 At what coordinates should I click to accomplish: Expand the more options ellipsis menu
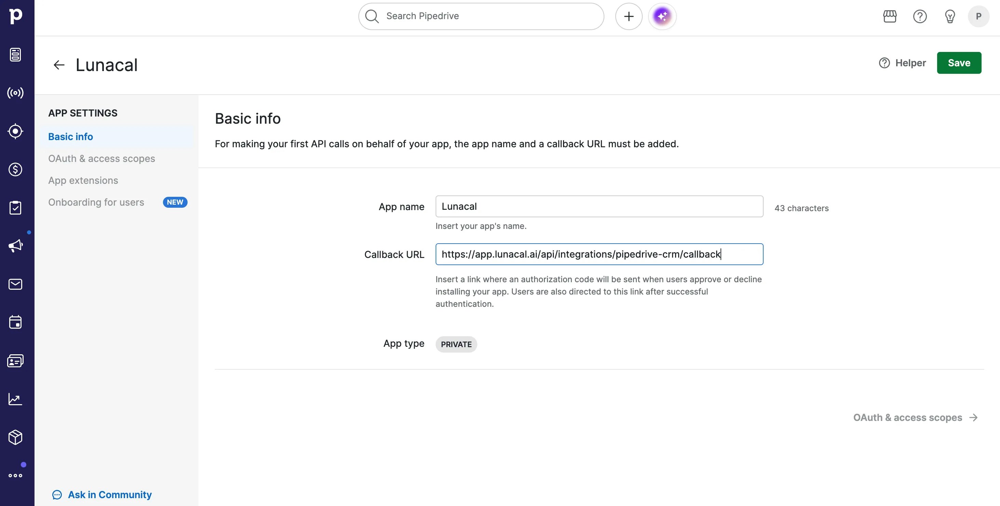point(15,475)
